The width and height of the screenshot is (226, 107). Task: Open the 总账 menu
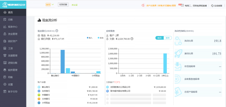pos(13,20)
